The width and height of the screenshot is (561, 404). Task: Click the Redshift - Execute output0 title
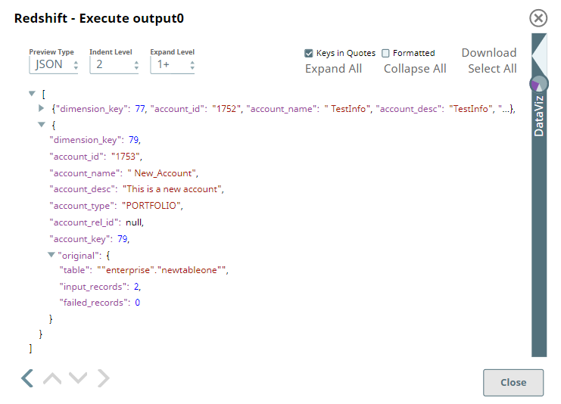pos(99,18)
